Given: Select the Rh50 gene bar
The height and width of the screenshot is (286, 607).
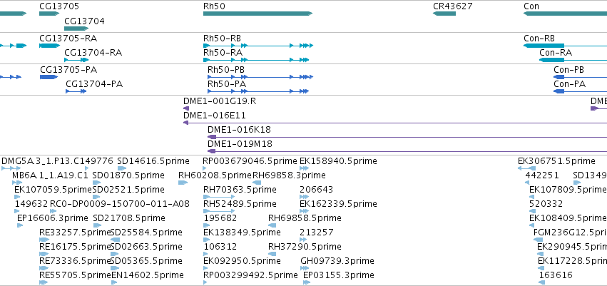Looking at the screenshot, I should 257,14.
